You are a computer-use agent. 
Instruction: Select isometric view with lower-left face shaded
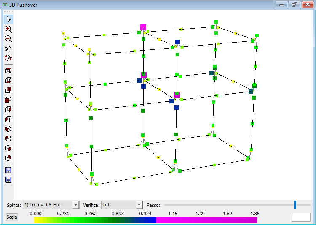click(x=8, y=129)
